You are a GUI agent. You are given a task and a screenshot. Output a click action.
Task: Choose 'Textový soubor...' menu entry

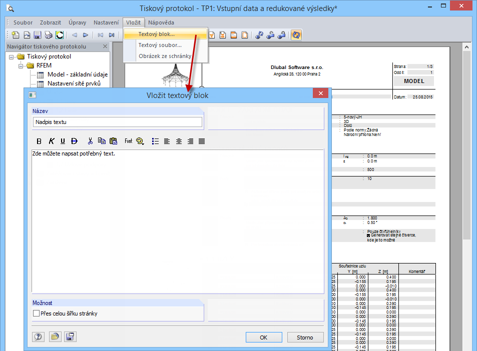pos(166,45)
